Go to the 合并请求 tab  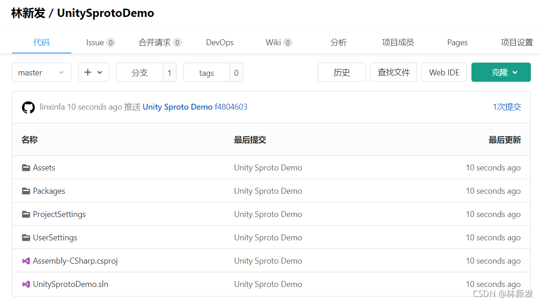pyautogui.click(x=160, y=42)
